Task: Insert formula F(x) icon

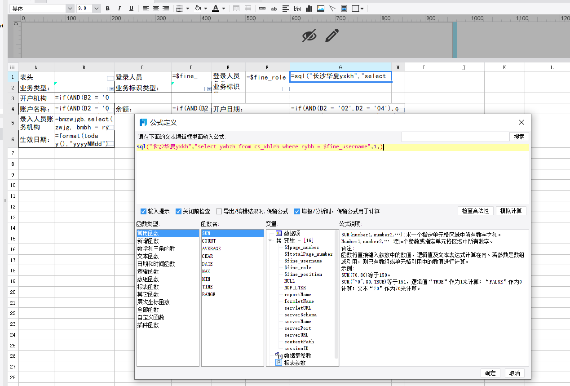Action: [x=297, y=9]
